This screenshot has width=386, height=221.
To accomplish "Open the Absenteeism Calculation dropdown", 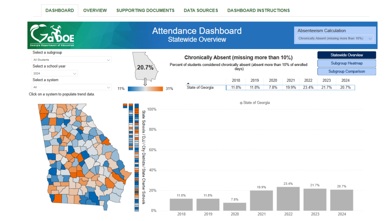I will [335, 38].
